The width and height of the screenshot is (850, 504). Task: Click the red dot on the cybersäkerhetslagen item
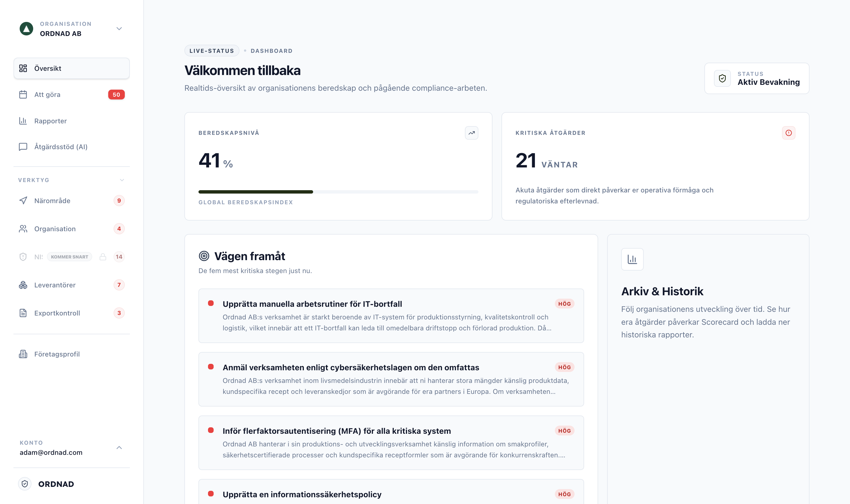point(211,367)
